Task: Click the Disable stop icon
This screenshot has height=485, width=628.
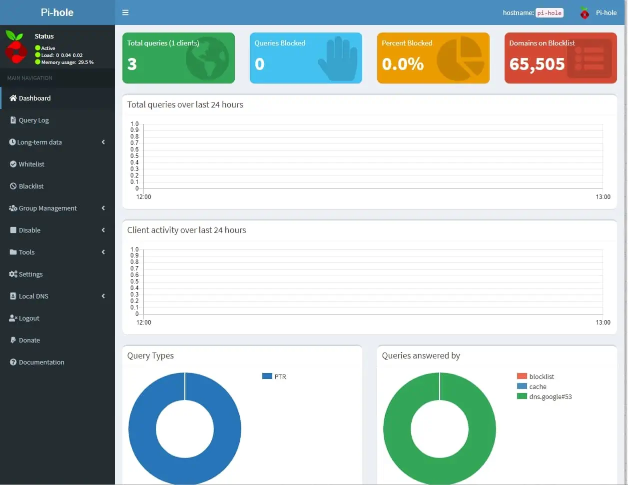Action: (13, 230)
